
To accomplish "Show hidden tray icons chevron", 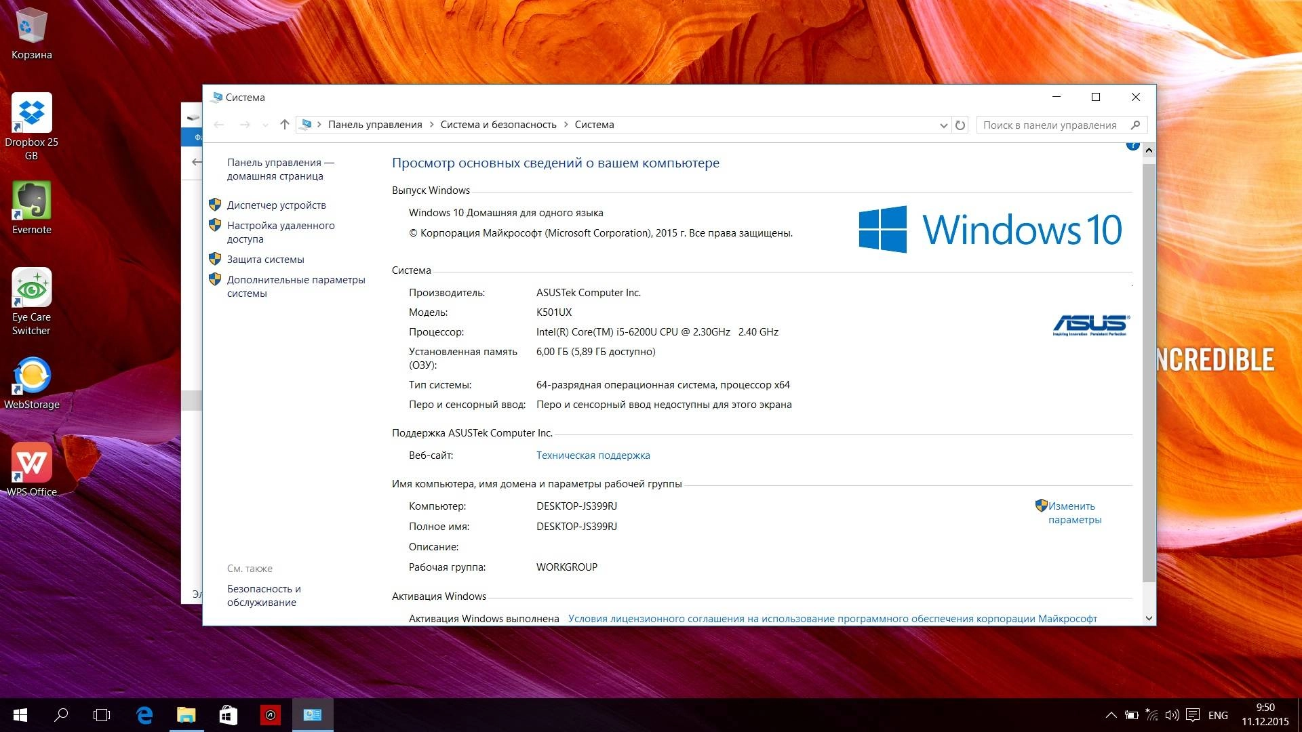I will pyautogui.click(x=1111, y=715).
